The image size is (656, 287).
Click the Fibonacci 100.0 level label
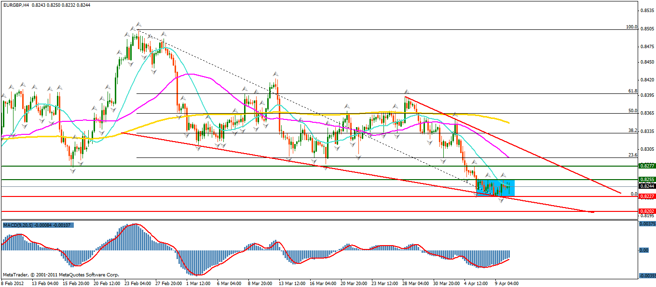coord(631,27)
